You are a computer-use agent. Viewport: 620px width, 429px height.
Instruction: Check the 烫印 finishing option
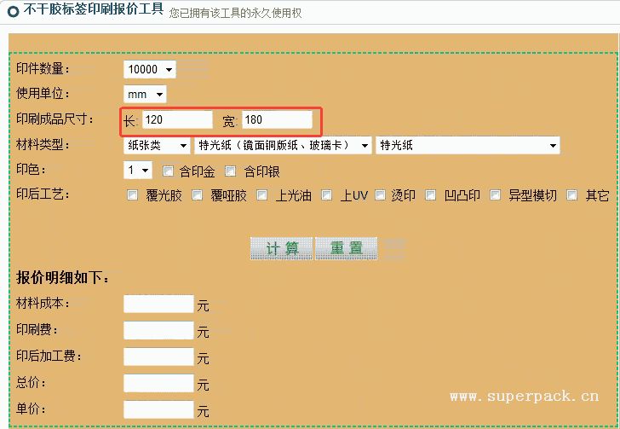[x=380, y=195]
